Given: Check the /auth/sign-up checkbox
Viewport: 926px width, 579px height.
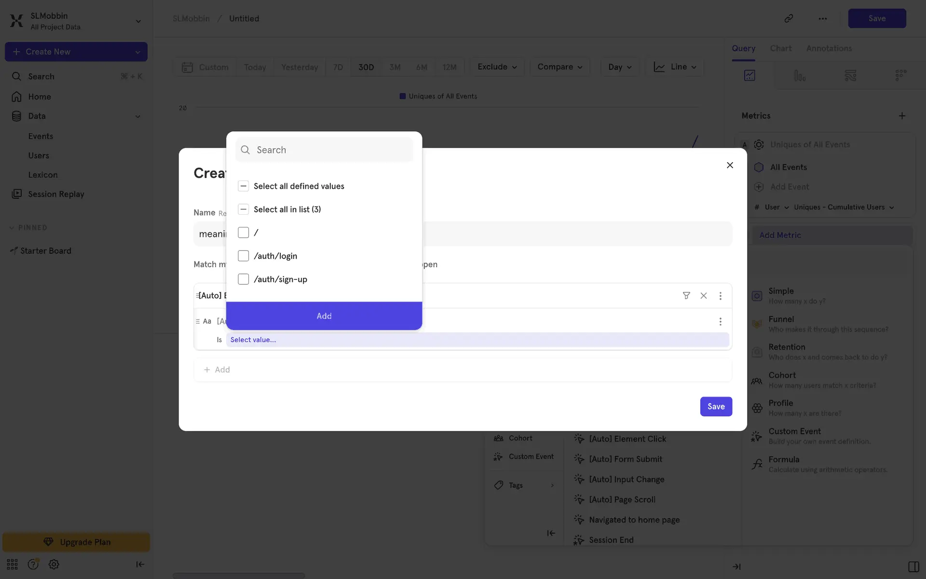Looking at the screenshot, I should (244, 279).
